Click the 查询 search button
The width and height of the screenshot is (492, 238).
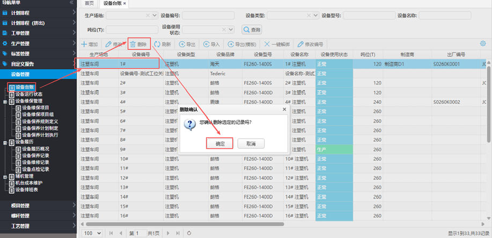[x=252, y=30]
